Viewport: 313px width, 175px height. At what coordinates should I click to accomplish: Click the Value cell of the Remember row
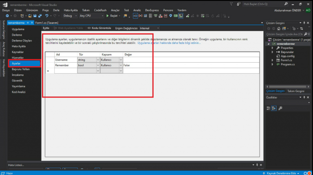click(x=191, y=65)
